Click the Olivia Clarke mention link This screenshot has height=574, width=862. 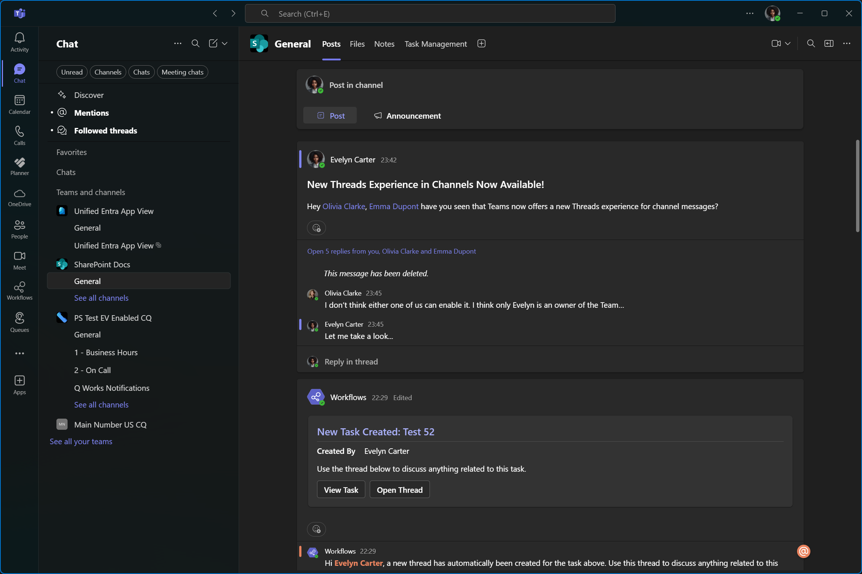coord(343,206)
